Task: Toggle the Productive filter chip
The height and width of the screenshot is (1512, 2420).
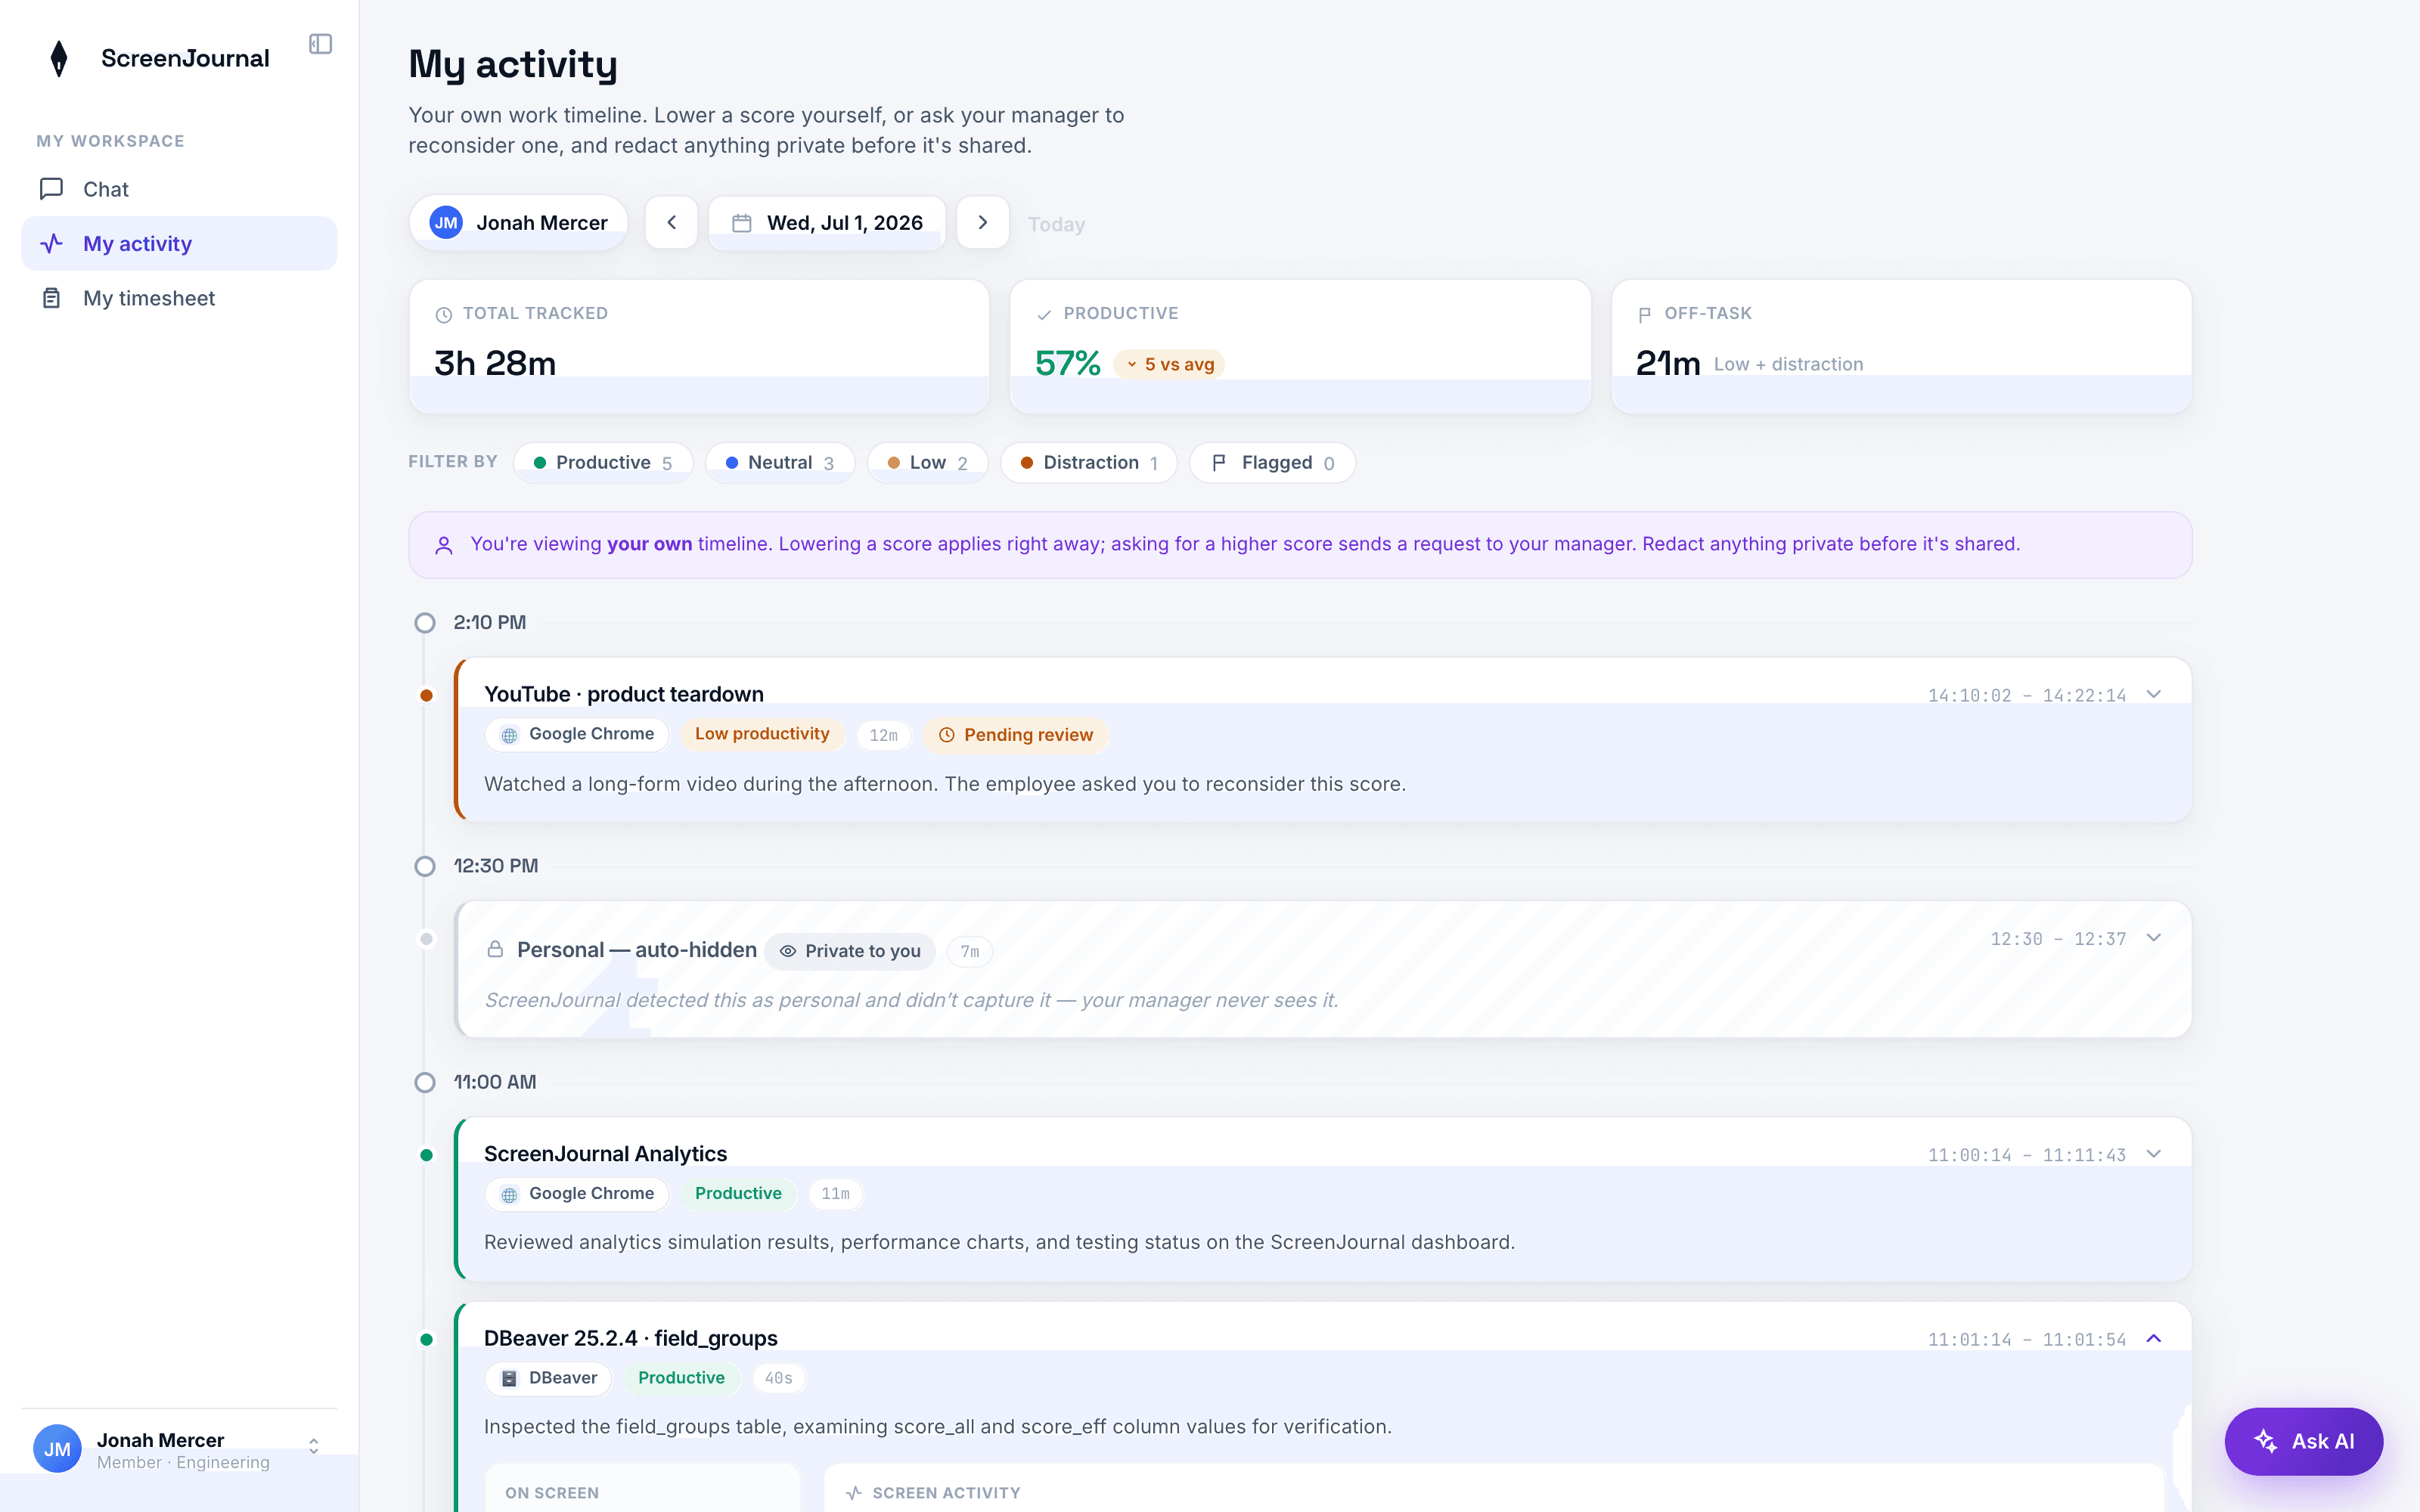Action: 603,462
